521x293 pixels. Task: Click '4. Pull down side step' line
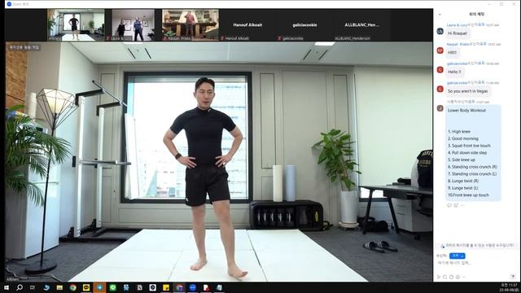(467, 152)
